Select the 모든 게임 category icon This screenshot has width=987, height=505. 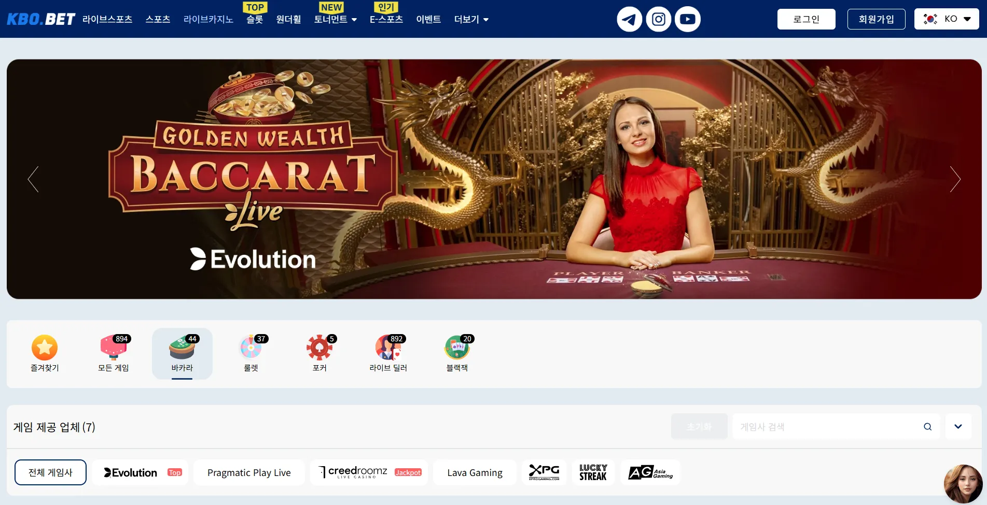click(113, 354)
